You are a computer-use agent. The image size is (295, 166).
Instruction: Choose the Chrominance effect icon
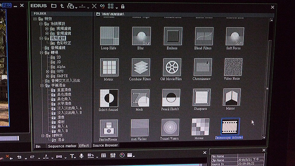[203, 67]
